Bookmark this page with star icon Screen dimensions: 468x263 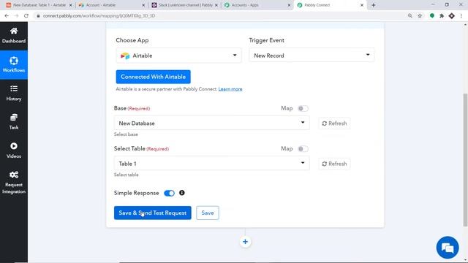tap(420, 16)
